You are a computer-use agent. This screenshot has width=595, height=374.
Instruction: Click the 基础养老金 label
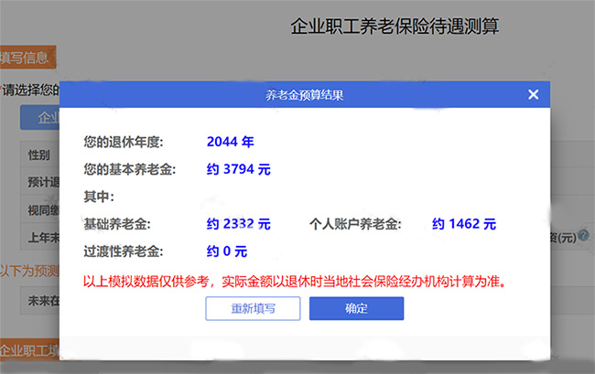pos(116,223)
